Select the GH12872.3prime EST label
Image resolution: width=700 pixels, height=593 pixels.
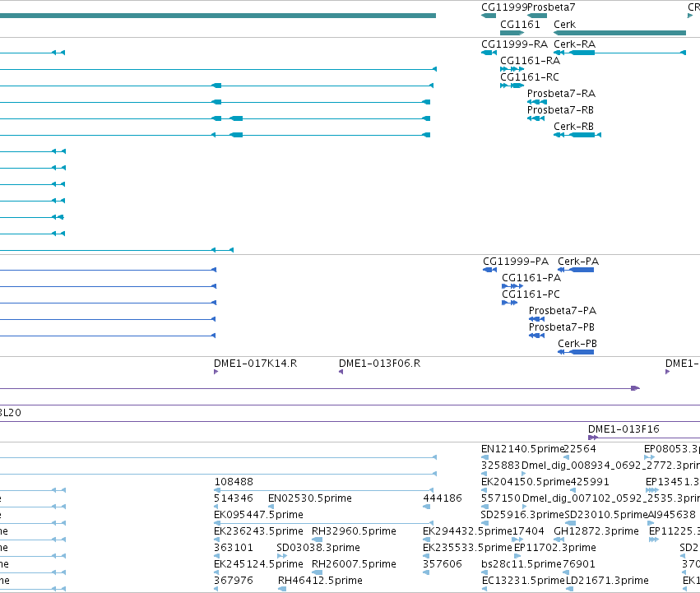(596, 531)
